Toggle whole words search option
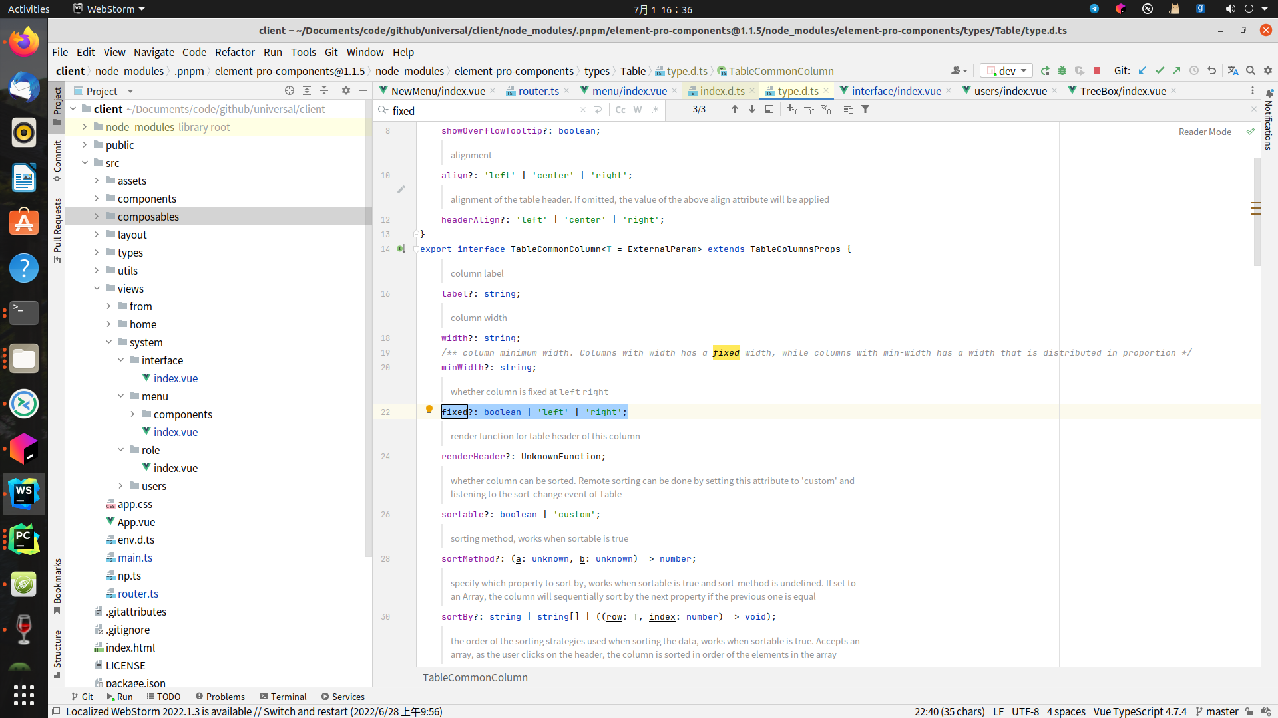The height and width of the screenshot is (718, 1278). click(x=638, y=110)
